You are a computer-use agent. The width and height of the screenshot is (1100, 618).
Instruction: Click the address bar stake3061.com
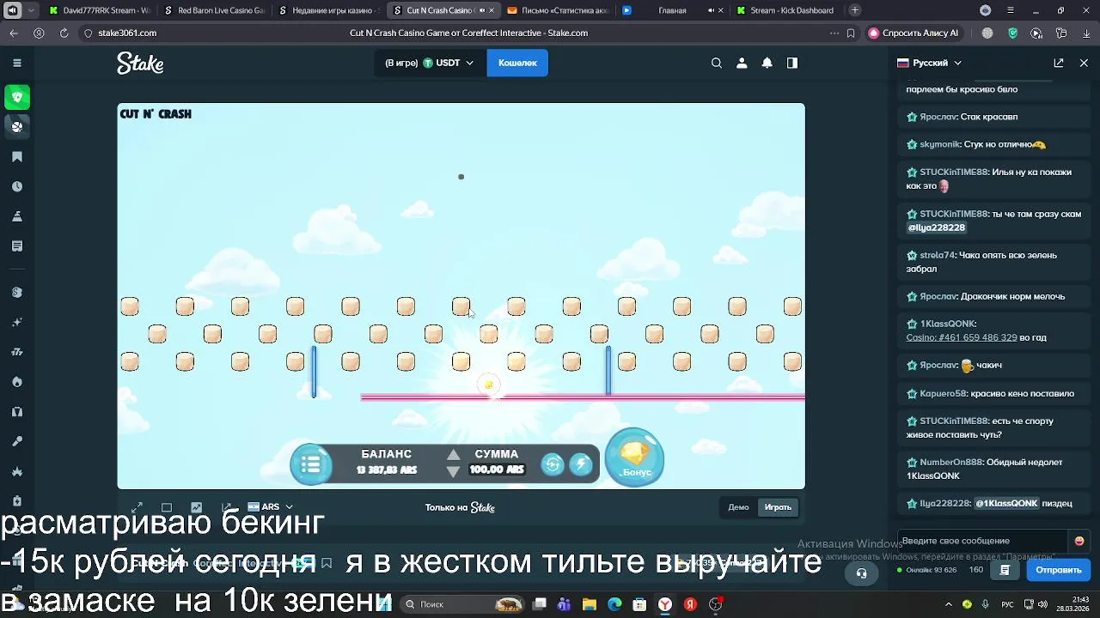127,33
